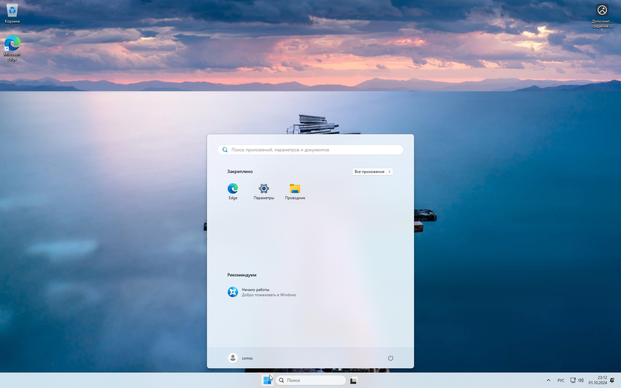
Task: Click the taskbar Поиск search box
Action: pyautogui.click(x=311, y=380)
